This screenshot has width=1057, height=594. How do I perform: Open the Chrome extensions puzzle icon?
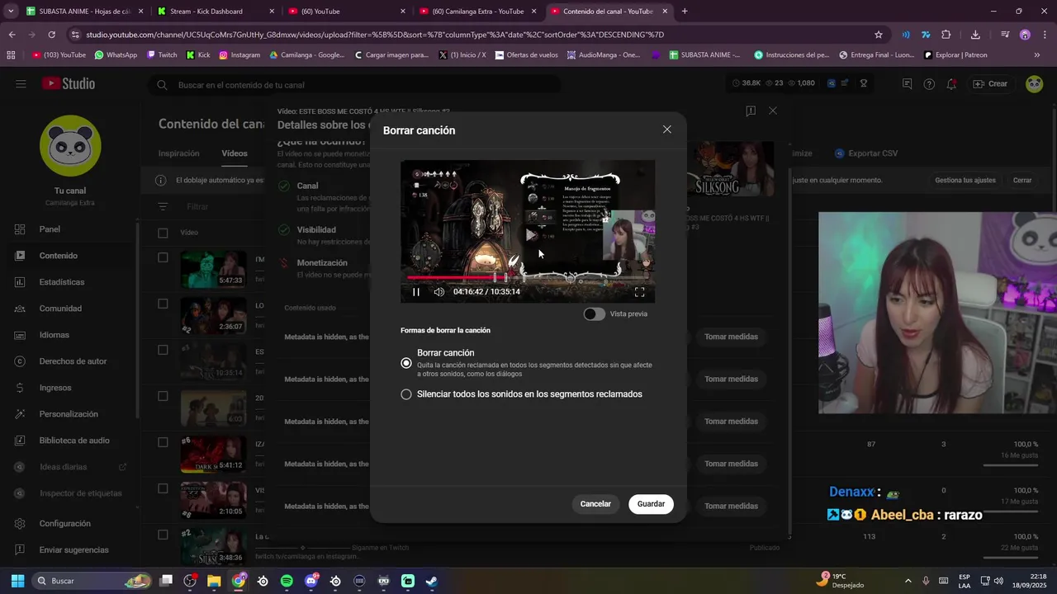point(946,35)
